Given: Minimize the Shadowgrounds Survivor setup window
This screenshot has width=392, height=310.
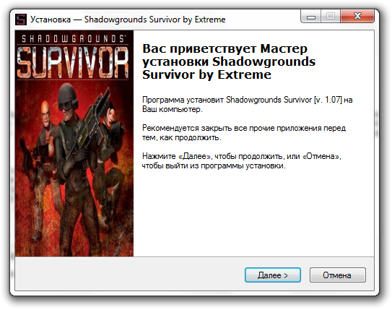Looking at the screenshot, I should [311, 17].
